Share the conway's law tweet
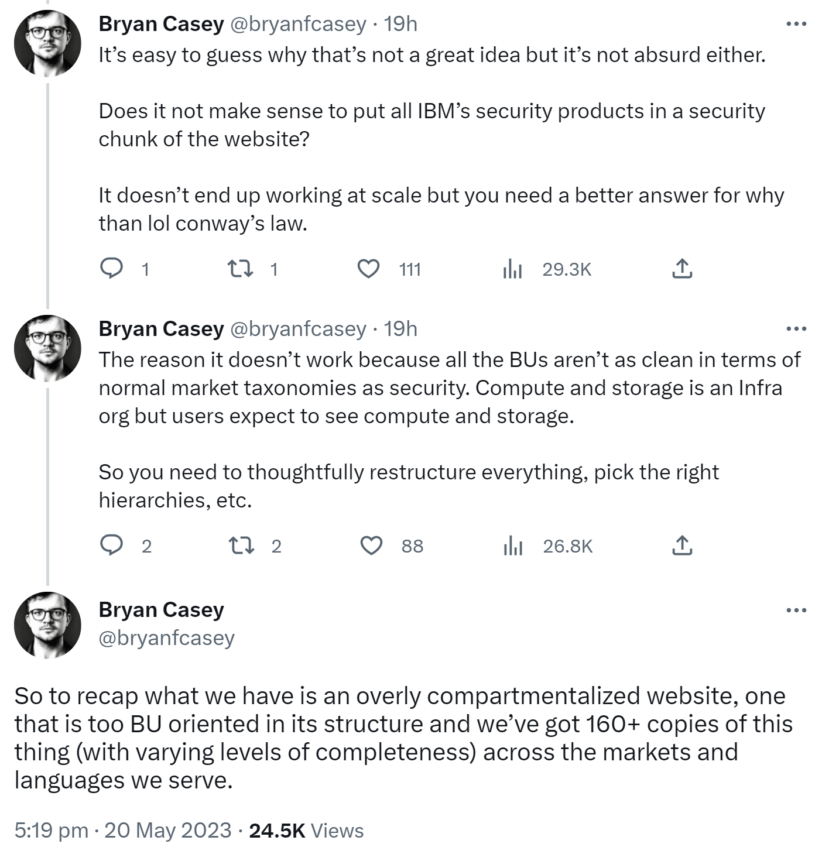 point(681,269)
